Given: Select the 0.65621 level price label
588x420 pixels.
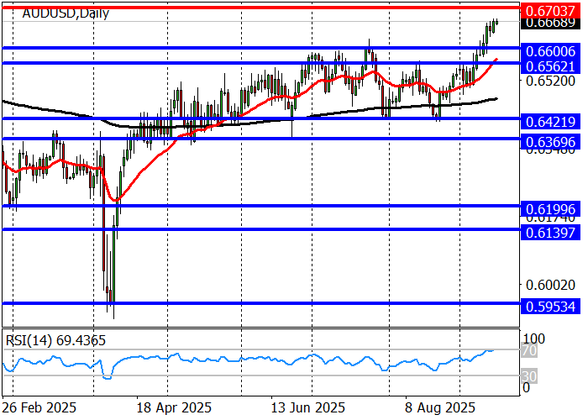Looking at the screenshot, I should point(550,66).
